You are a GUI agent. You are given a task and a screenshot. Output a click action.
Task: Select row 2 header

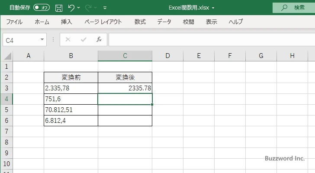point(6,77)
